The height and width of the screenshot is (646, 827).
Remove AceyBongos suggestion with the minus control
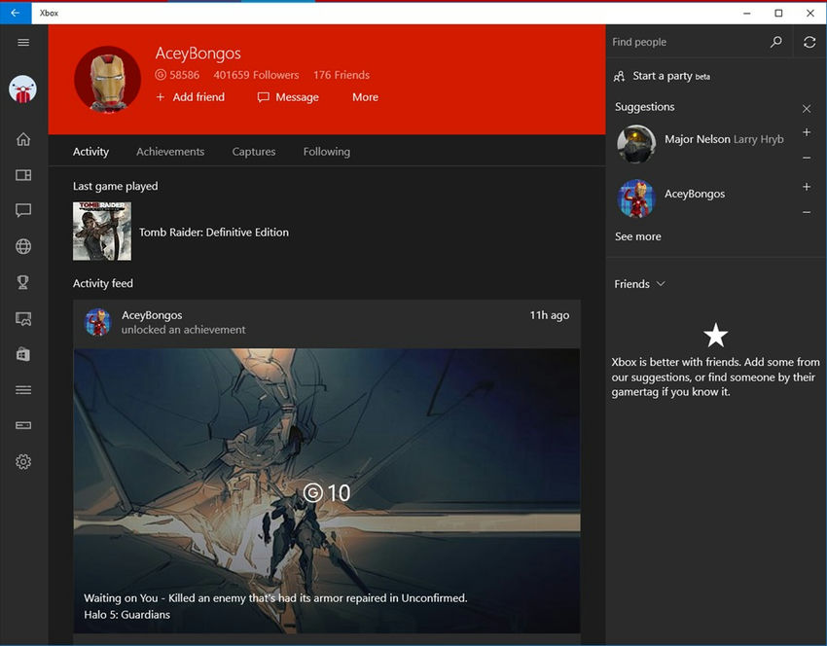click(x=807, y=212)
